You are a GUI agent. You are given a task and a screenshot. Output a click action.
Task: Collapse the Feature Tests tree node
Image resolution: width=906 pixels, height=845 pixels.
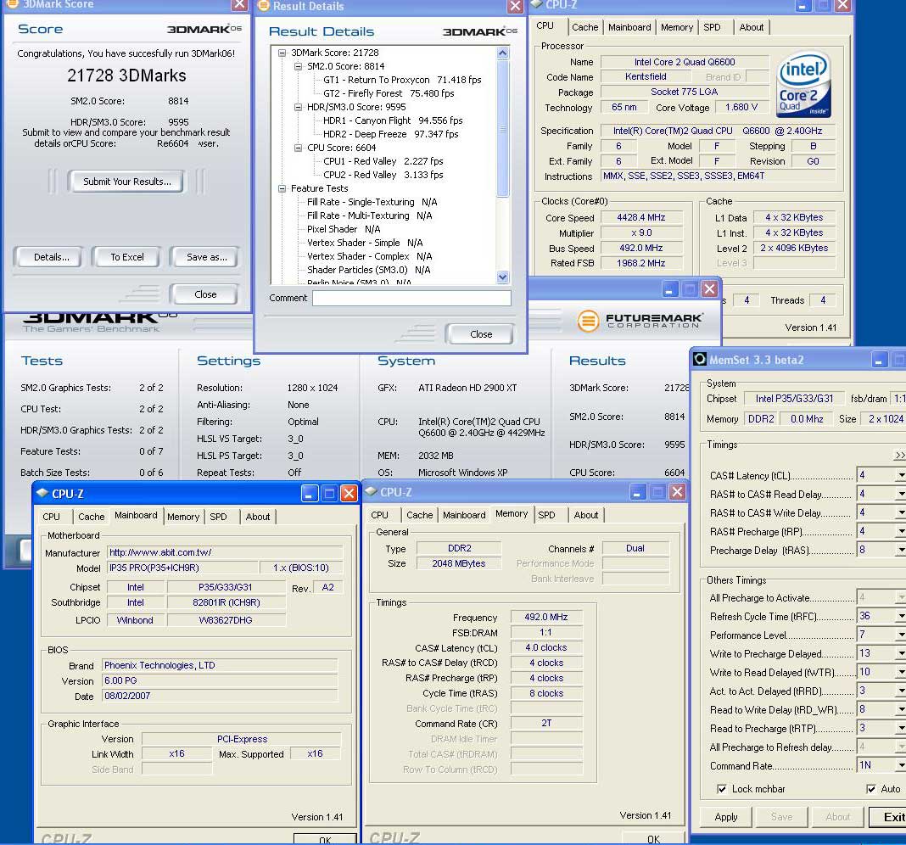click(282, 188)
